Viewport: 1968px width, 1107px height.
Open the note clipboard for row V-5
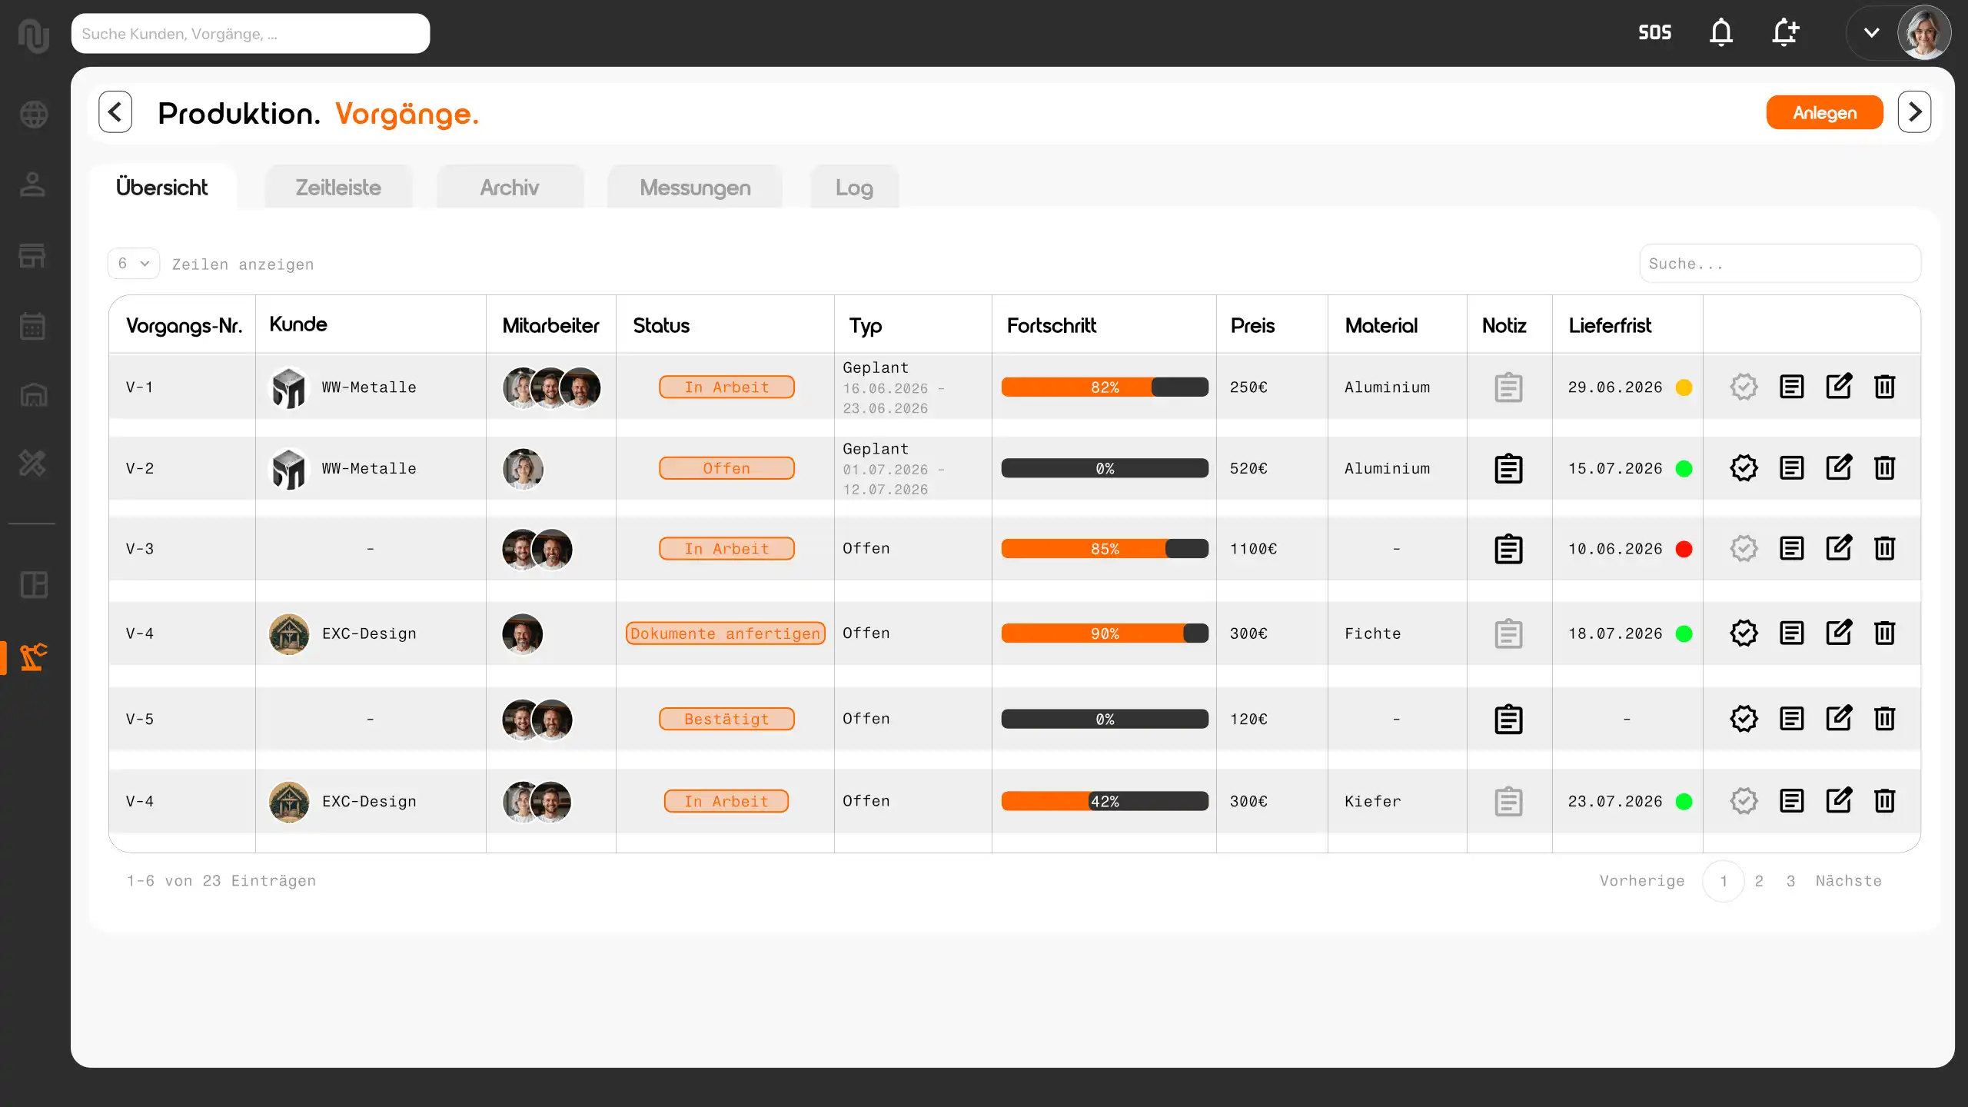tap(1508, 719)
